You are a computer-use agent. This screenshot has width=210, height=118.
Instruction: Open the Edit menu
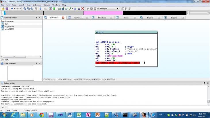pyautogui.click(x=8, y=5)
